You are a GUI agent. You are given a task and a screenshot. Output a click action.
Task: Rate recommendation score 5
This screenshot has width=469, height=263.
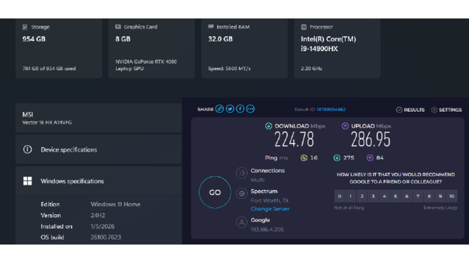tap(396, 196)
